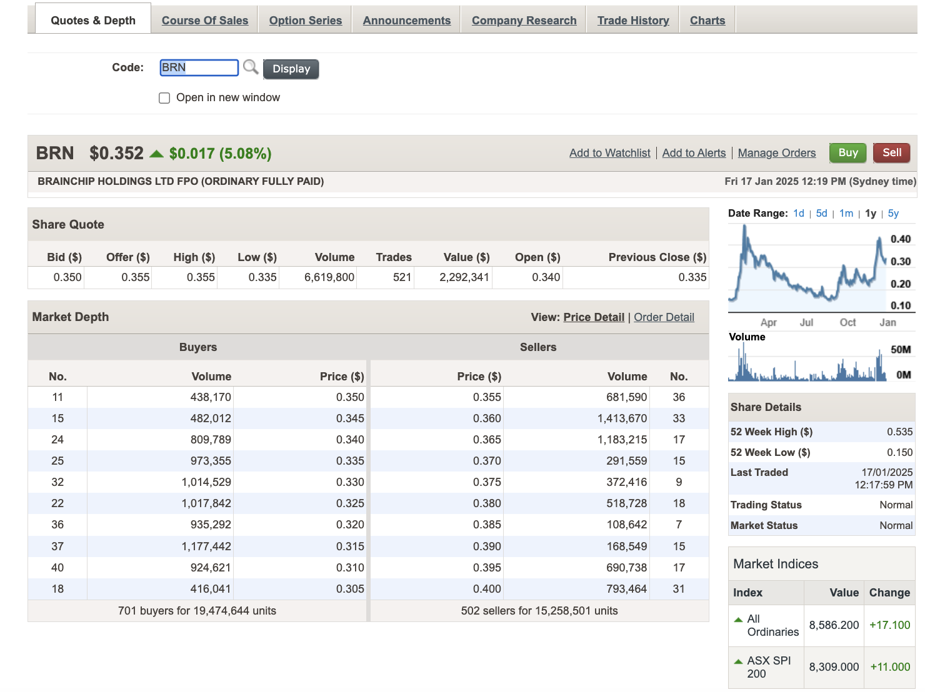Go to the Announcements tab
This screenshot has height=692, width=925.
[x=407, y=21]
